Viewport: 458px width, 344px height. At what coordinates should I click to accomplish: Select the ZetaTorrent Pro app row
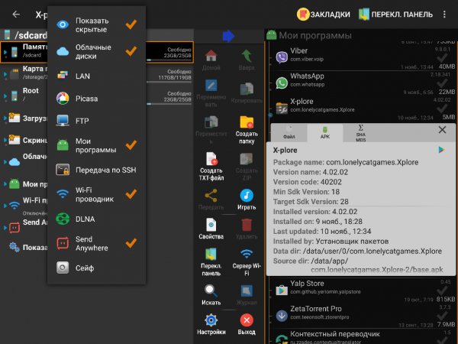pyautogui.click(x=361, y=315)
